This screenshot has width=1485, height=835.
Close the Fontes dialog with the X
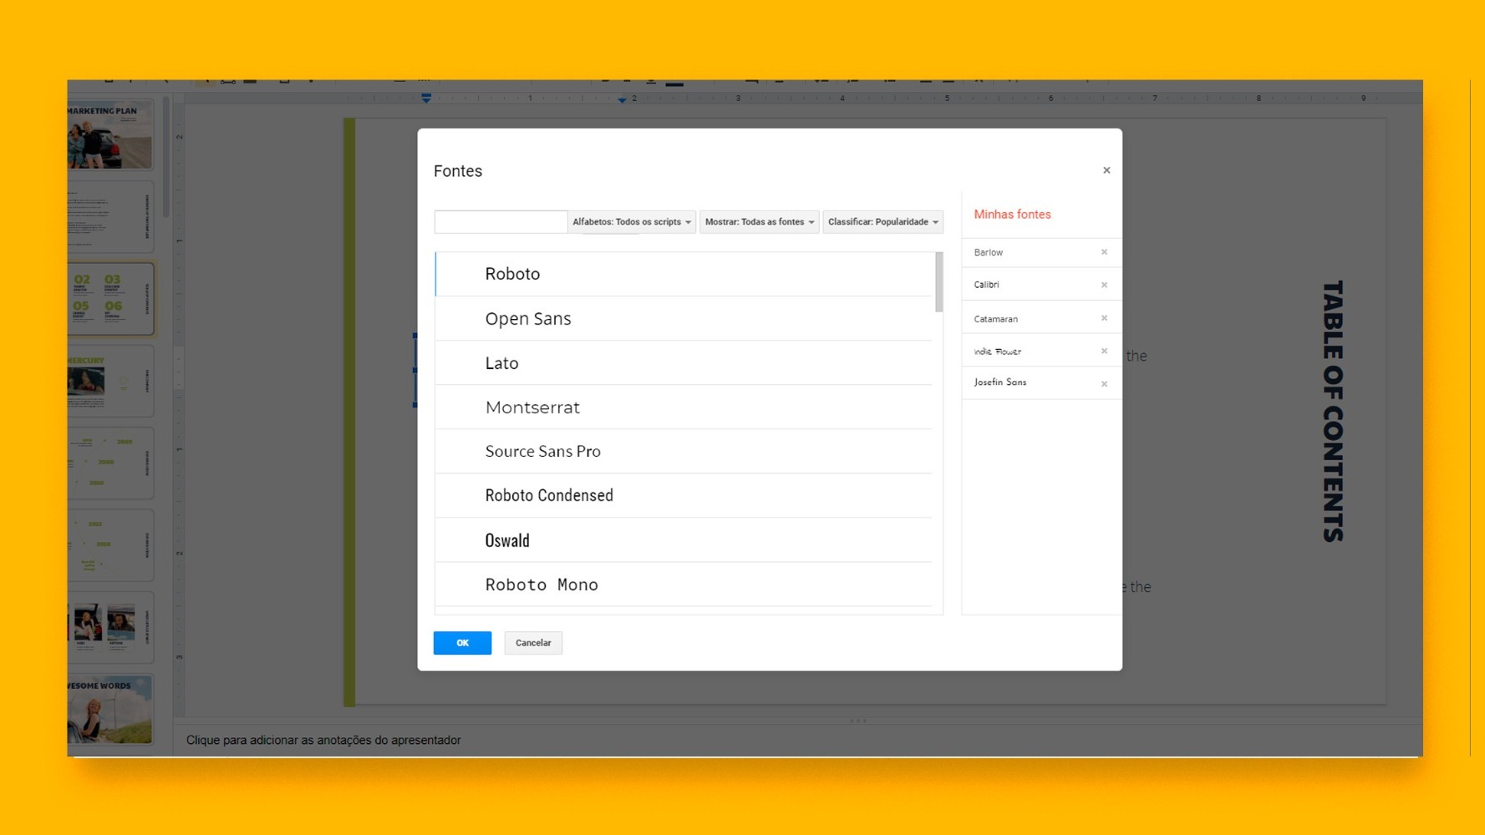[1106, 170]
